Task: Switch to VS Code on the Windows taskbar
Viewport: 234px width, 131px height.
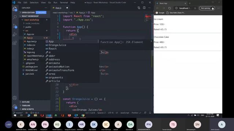Action: click(x=49, y=115)
